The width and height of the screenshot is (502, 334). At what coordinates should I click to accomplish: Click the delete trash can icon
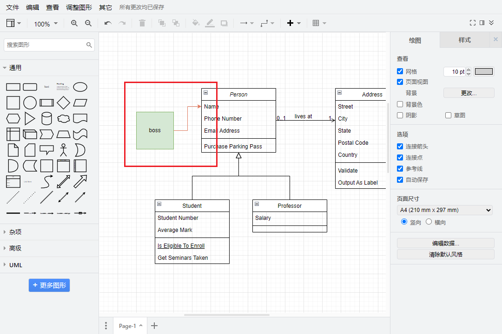pos(142,23)
